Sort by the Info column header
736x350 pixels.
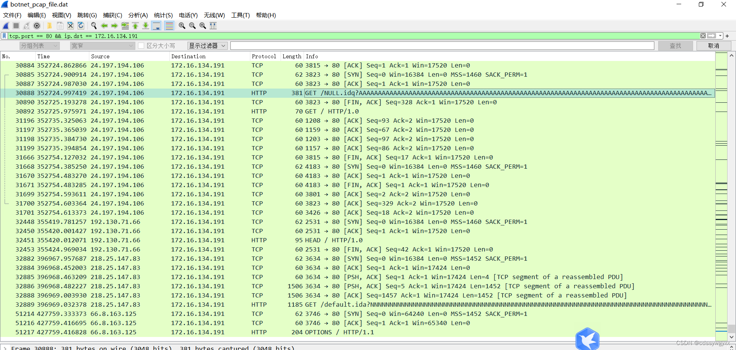[509, 56]
